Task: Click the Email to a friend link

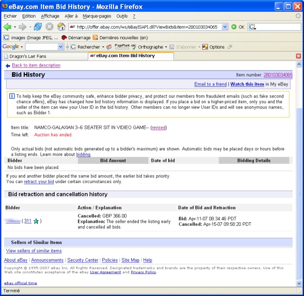Action: tap(210, 84)
